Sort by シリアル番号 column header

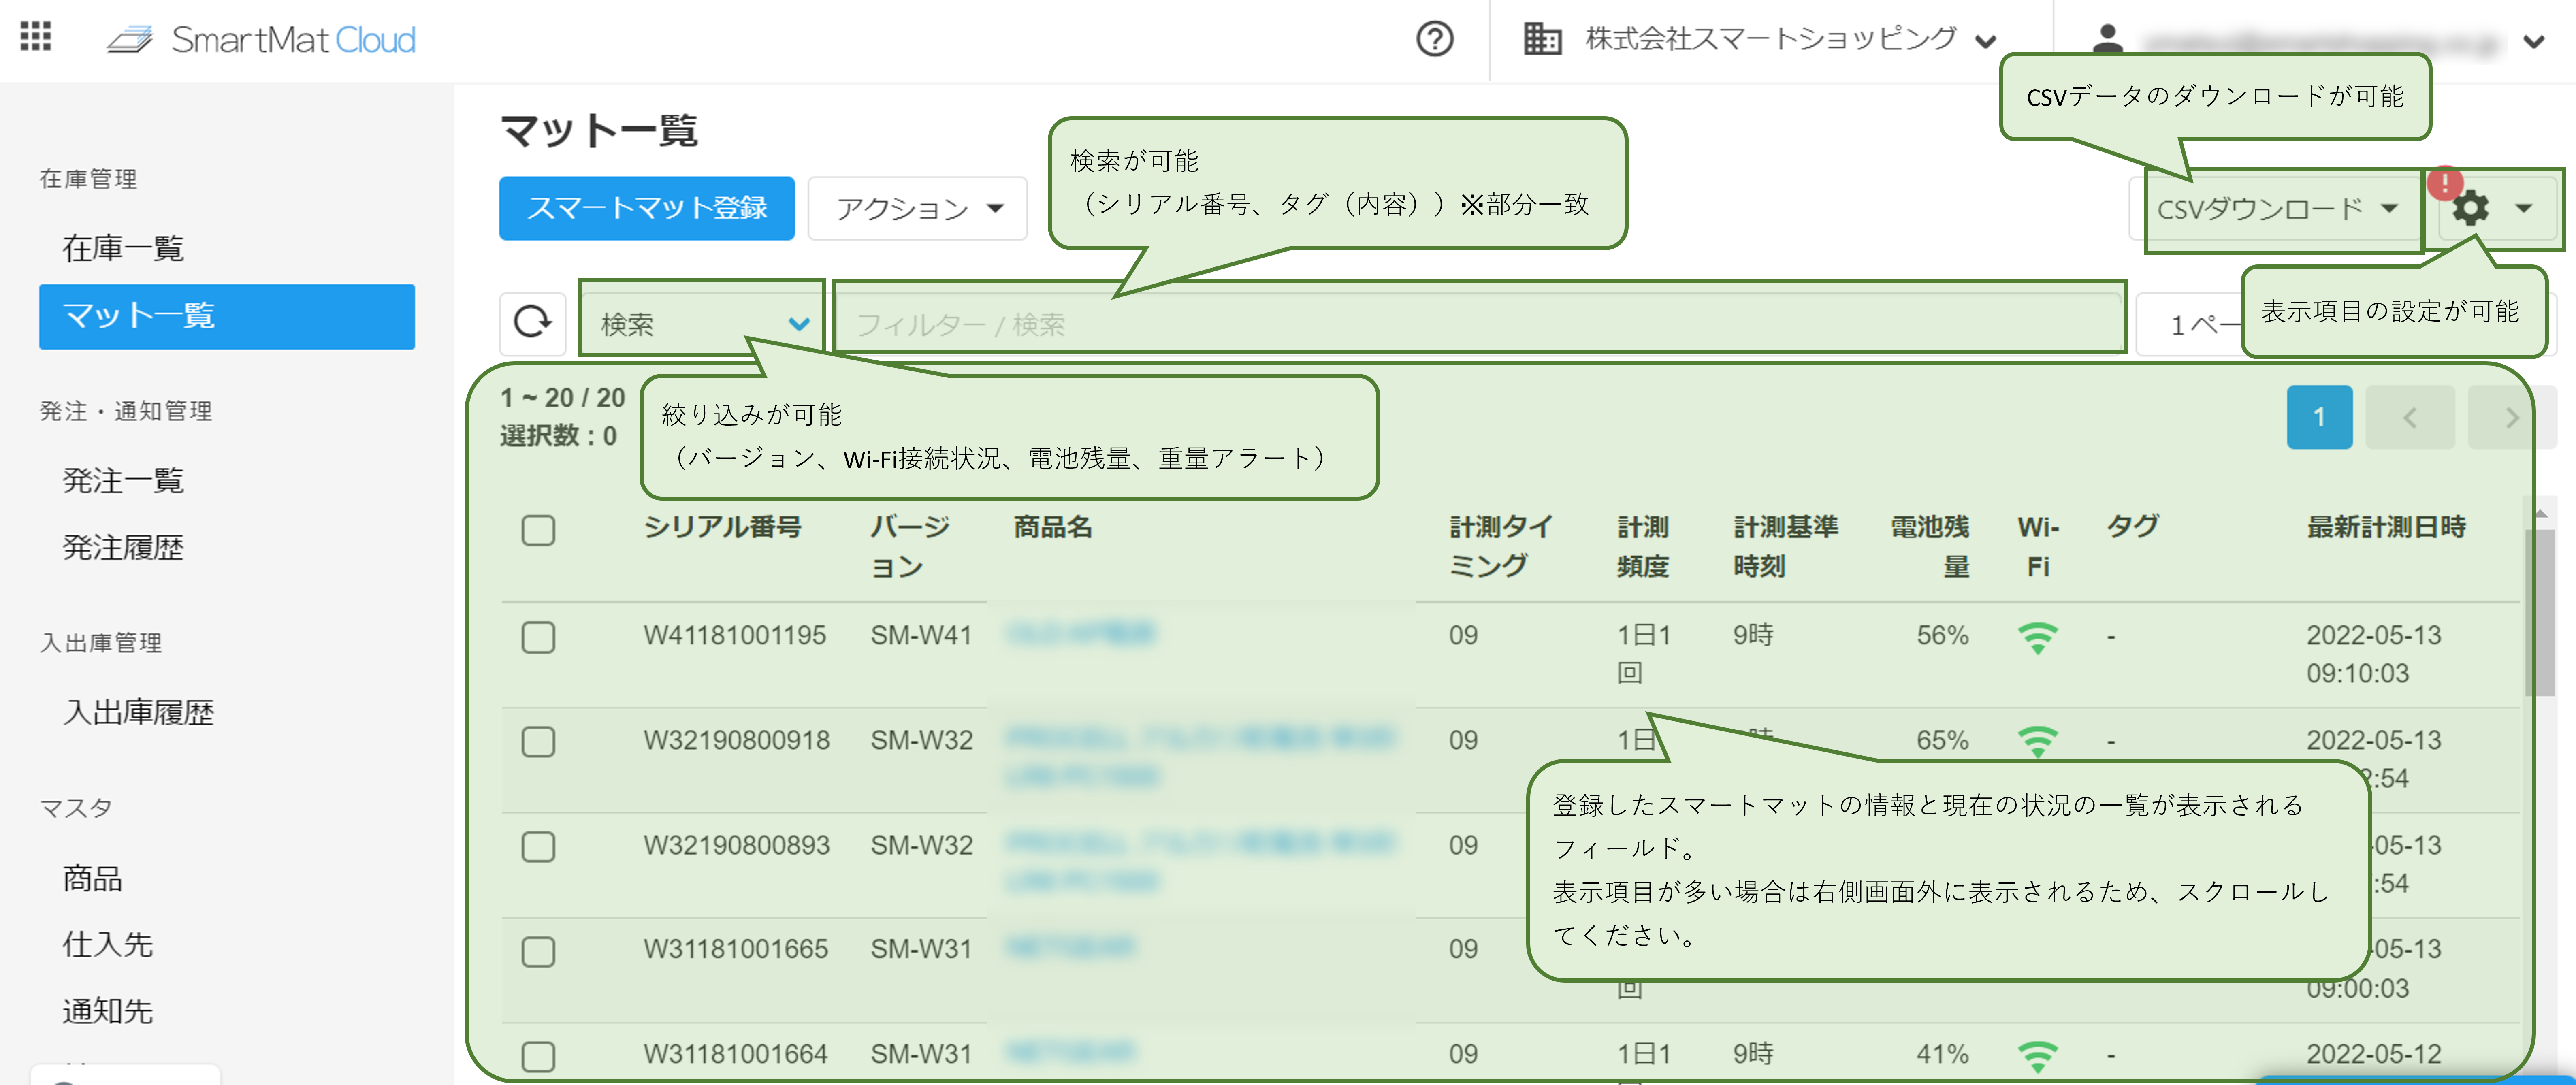coord(722,527)
